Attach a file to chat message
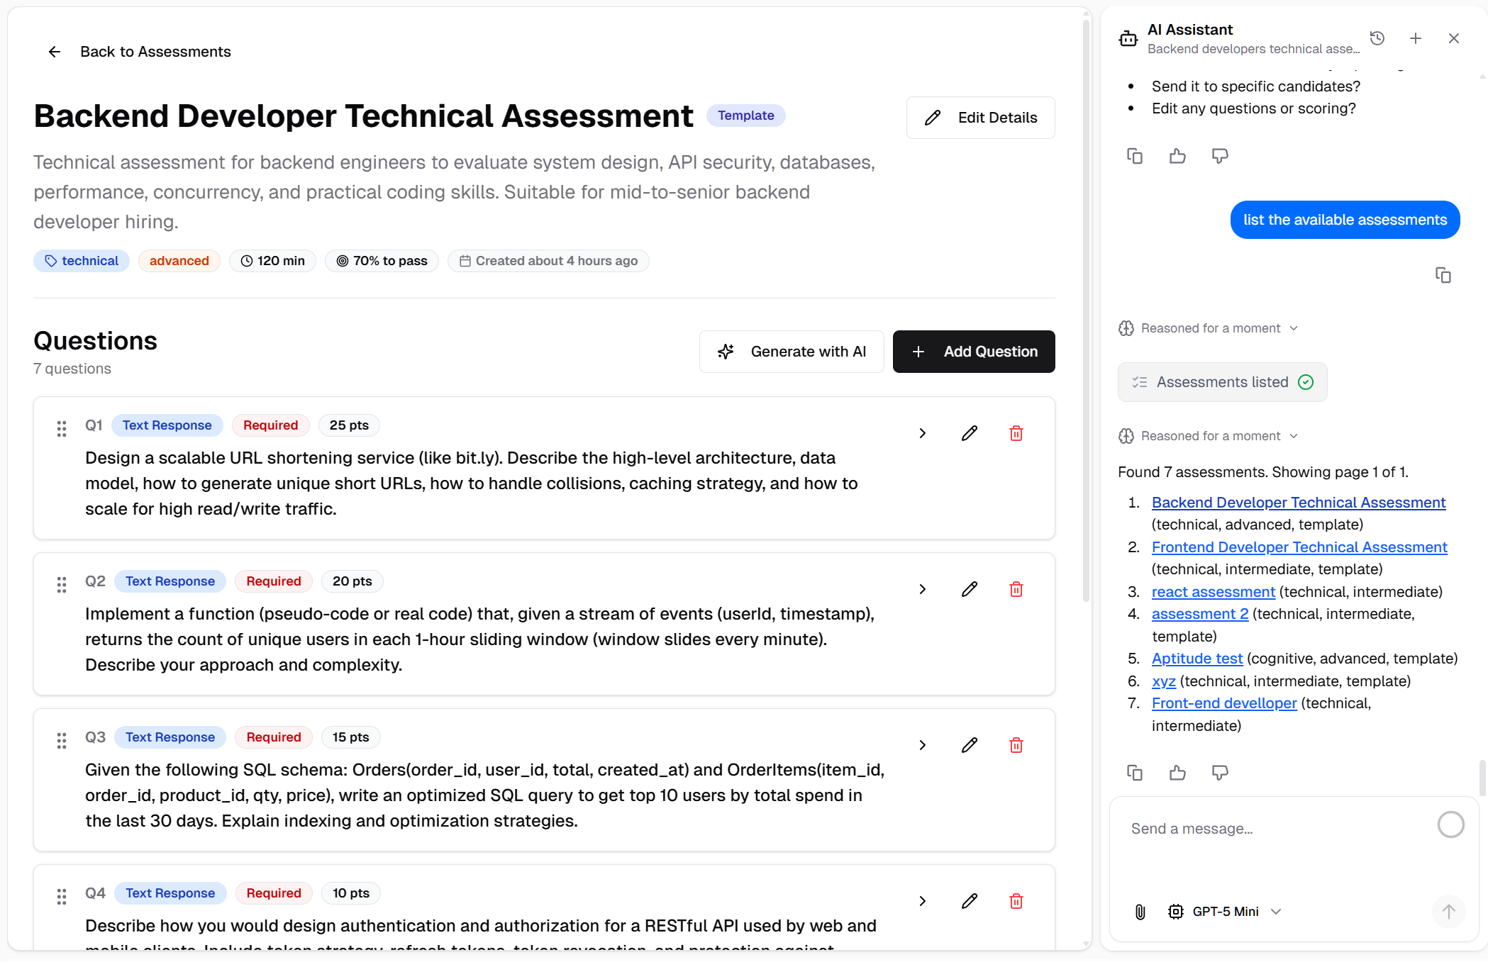1488x962 pixels. point(1140,912)
